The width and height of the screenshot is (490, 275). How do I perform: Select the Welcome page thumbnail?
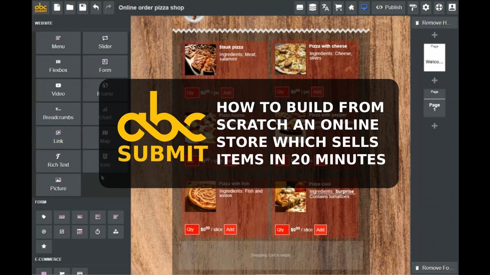(434, 58)
